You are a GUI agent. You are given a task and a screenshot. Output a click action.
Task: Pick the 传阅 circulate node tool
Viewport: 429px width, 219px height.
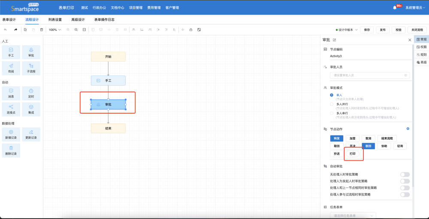click(11, 68)
